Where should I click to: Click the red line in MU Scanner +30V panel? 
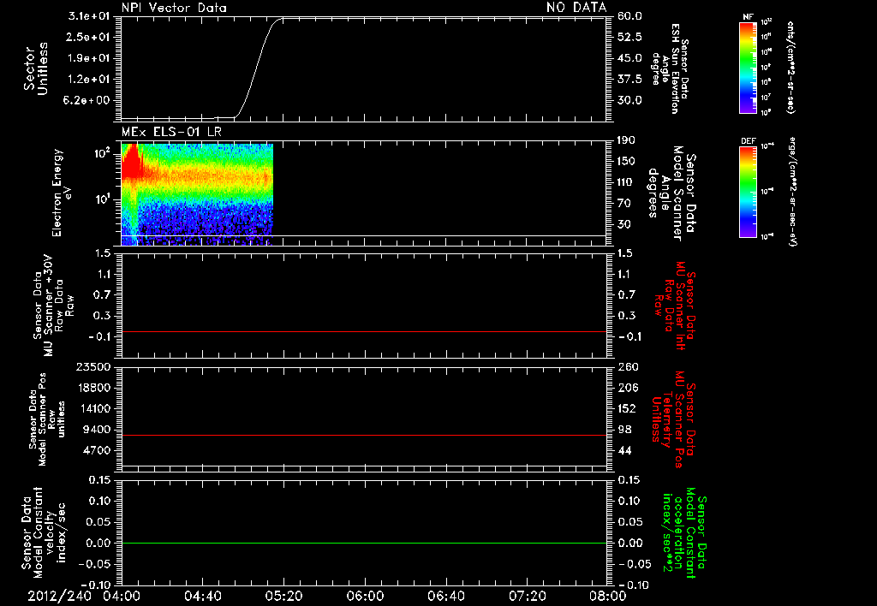363,331
